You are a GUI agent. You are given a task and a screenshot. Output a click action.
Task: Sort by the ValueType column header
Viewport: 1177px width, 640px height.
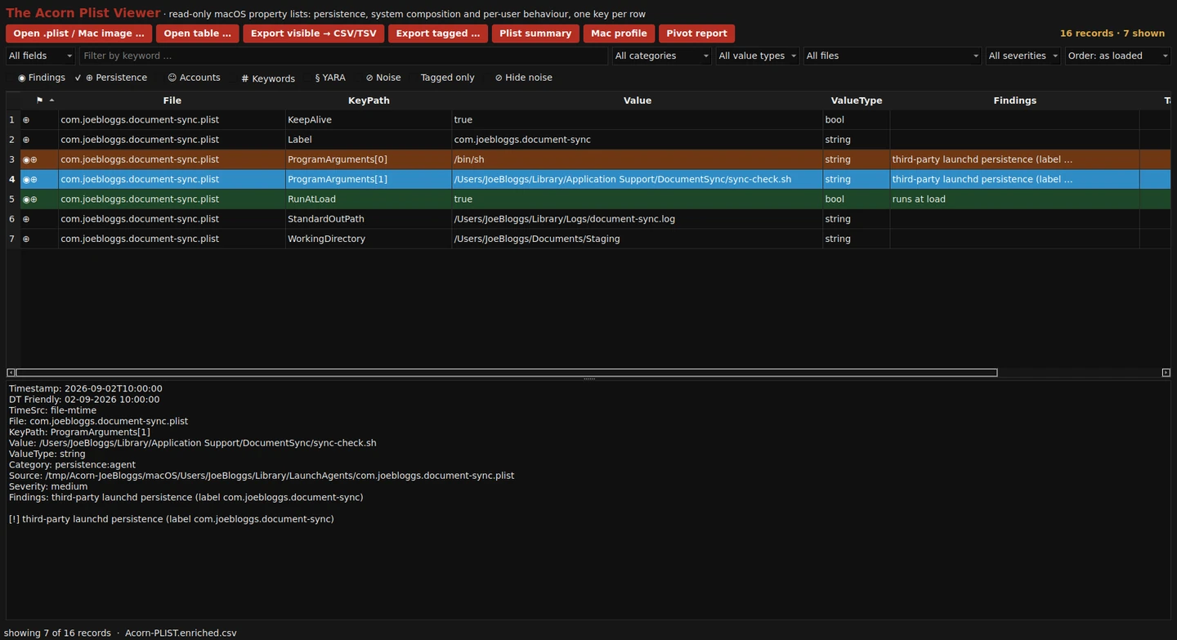click(x=856, y=101)
